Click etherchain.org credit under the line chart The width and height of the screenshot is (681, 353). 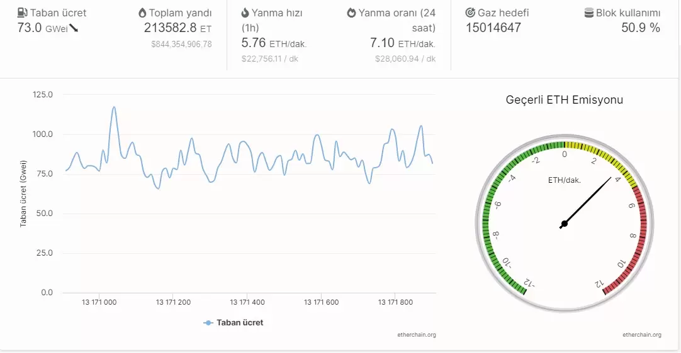[x=416, y=335]
